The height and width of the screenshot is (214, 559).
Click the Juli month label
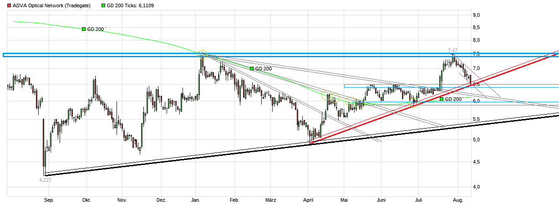[419, 200]
